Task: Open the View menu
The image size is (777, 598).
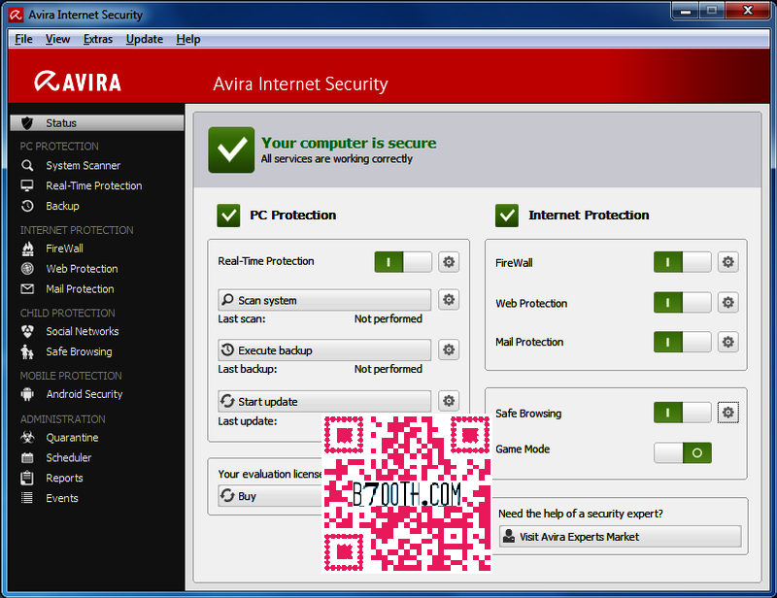Action: coord(57,39)
